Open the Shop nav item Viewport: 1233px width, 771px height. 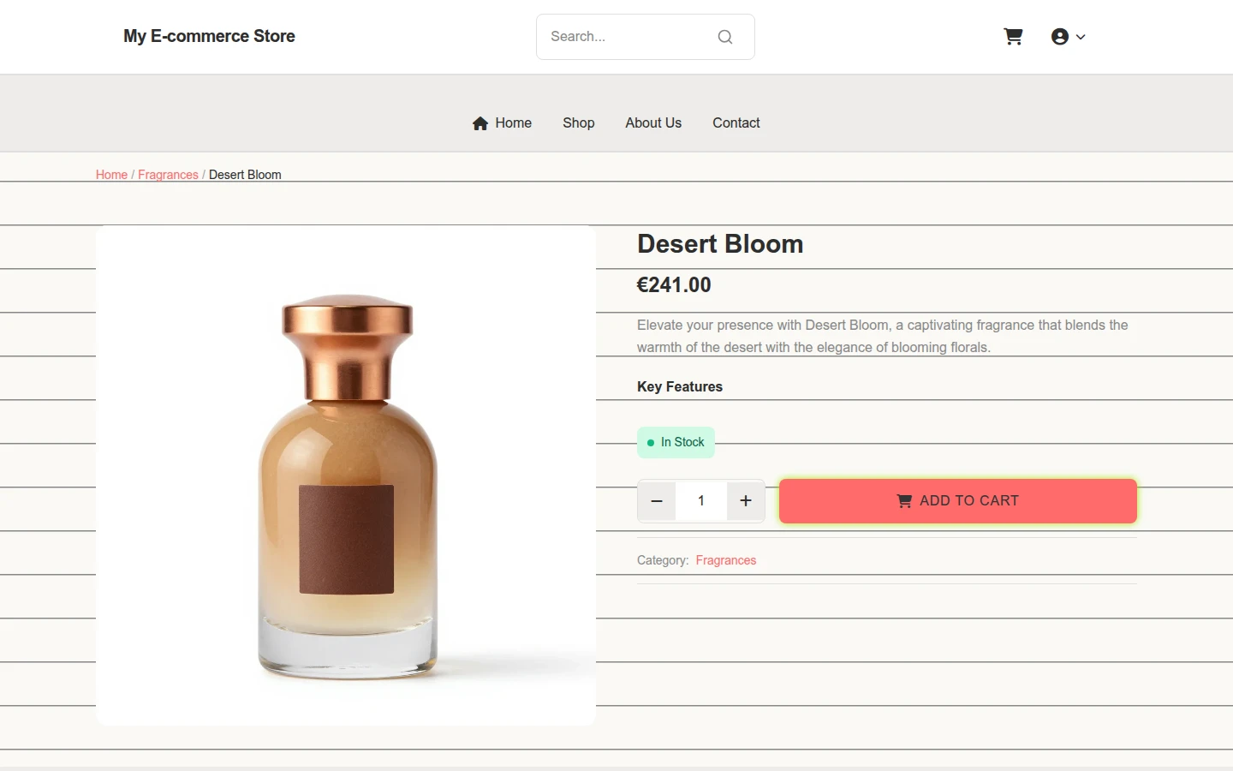(x=579, y=123)
